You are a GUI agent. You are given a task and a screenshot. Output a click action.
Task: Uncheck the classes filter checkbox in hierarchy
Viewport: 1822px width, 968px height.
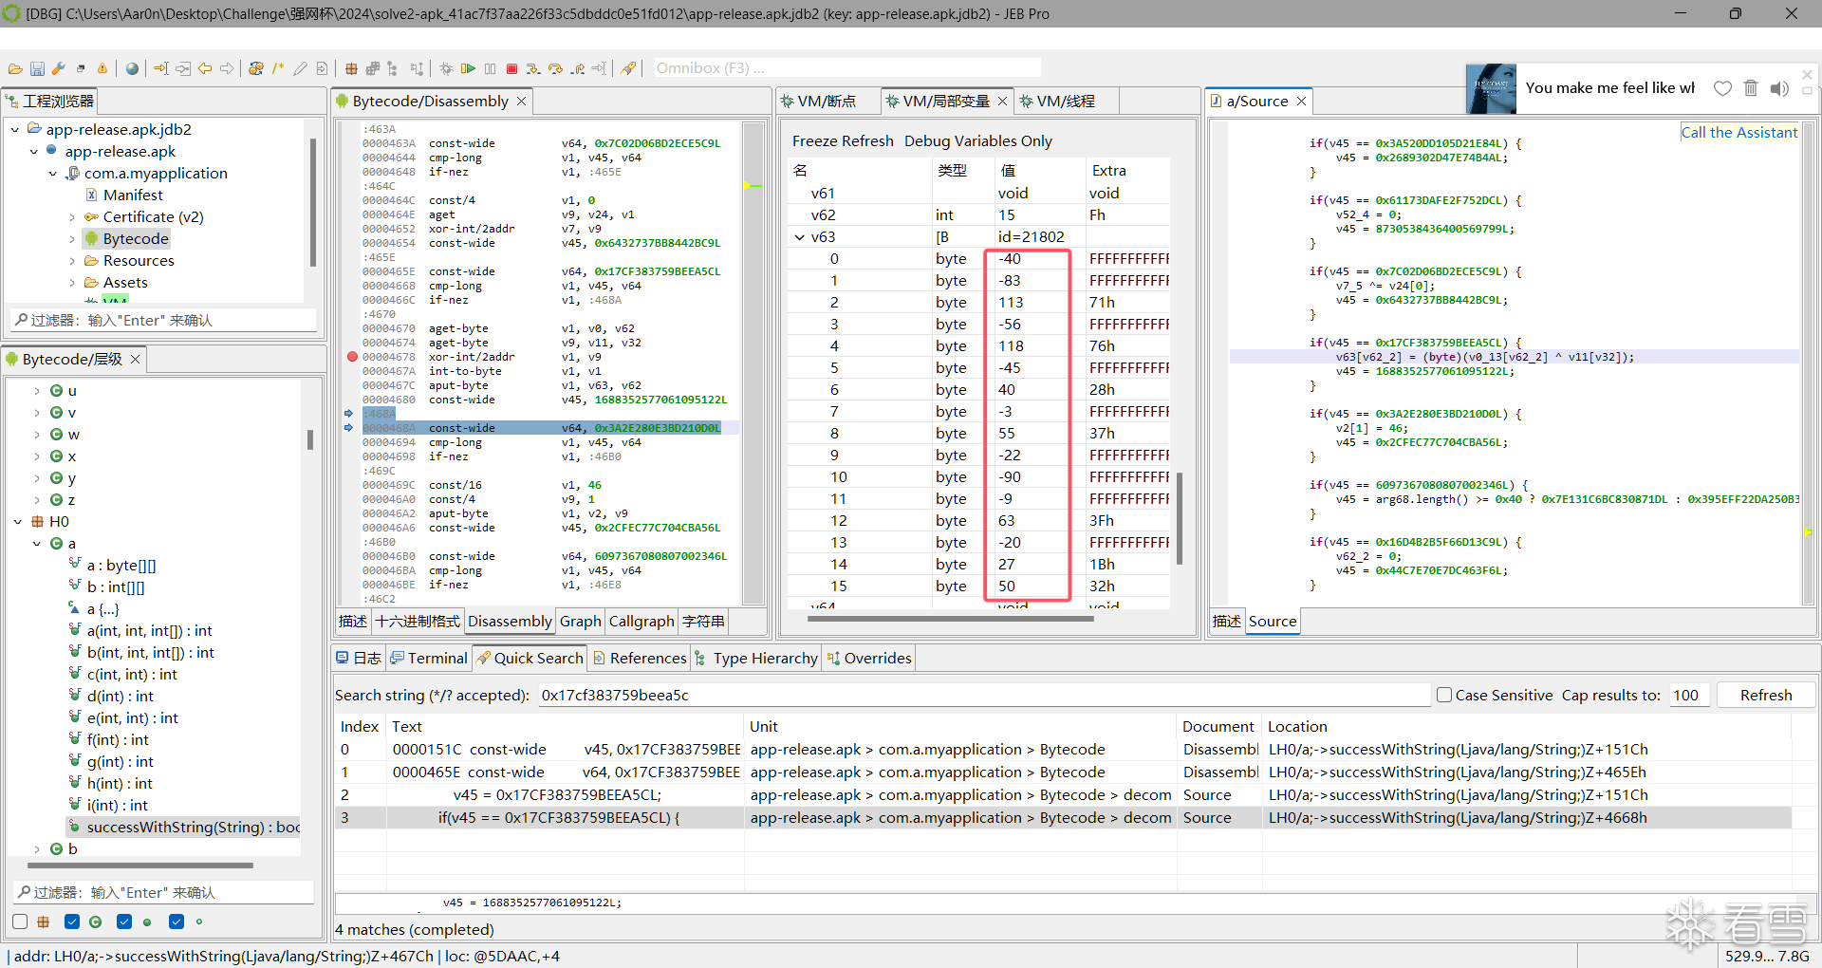(x=72, y=921)
